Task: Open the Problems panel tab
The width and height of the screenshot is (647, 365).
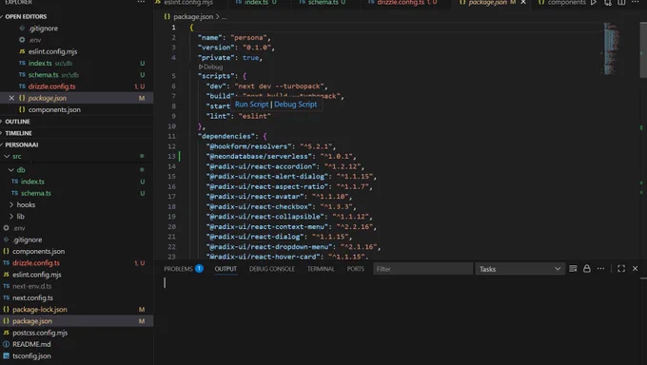Action: [x=178, y=269]
